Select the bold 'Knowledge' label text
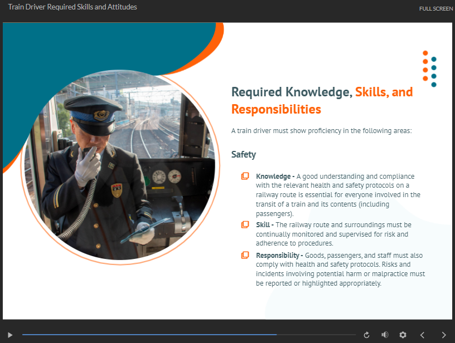Viewport: 455px width, 343px height. 273,176
